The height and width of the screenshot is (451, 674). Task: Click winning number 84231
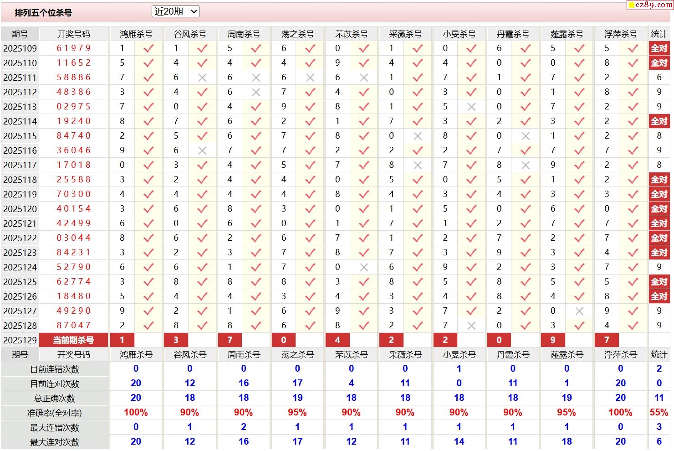coord(74,253)
